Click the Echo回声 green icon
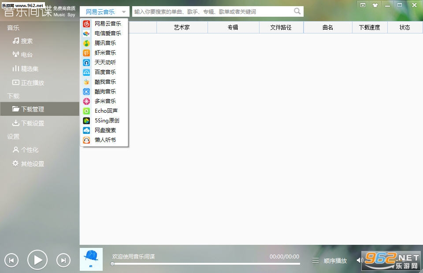 [86, 111]
